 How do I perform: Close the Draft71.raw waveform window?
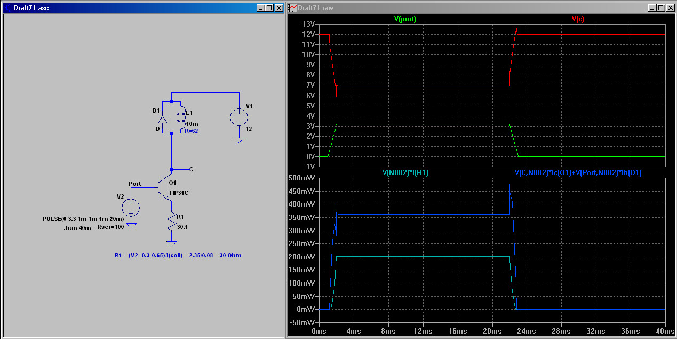click(670, 8)
